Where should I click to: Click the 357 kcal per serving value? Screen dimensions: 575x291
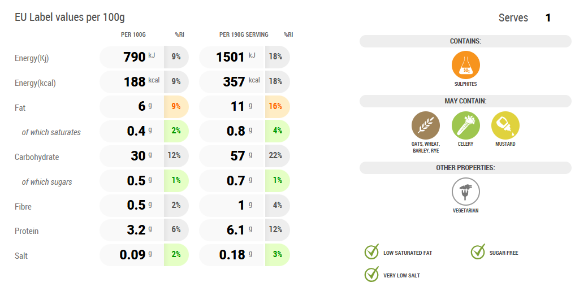coord(234,82)
